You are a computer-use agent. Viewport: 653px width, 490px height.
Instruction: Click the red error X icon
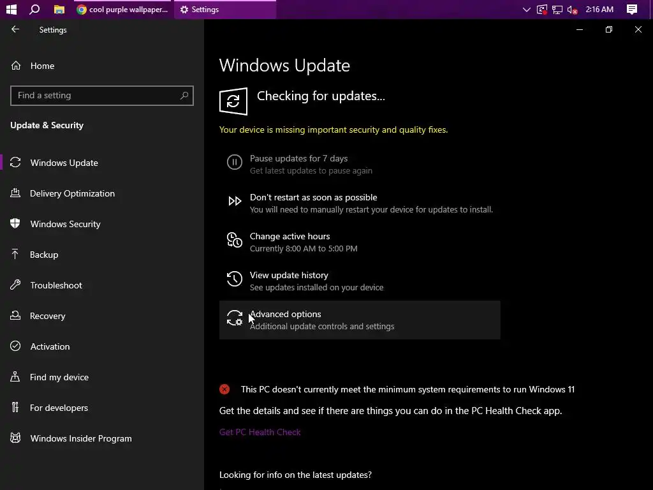224,389
